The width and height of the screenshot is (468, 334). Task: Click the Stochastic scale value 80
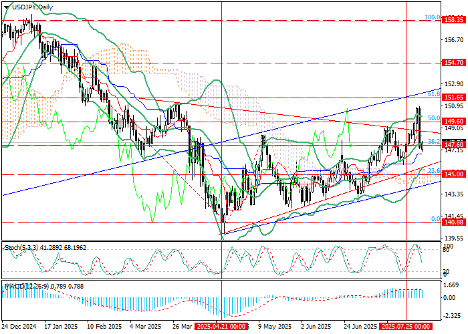(446, 250)
